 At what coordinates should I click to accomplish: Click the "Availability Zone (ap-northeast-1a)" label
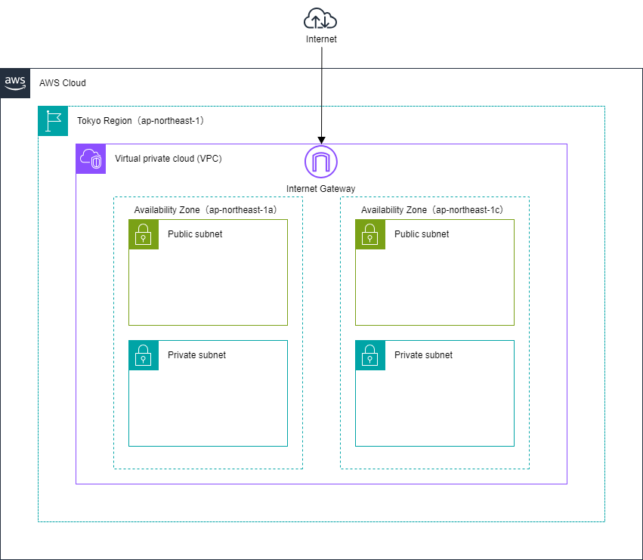point(206,209)
